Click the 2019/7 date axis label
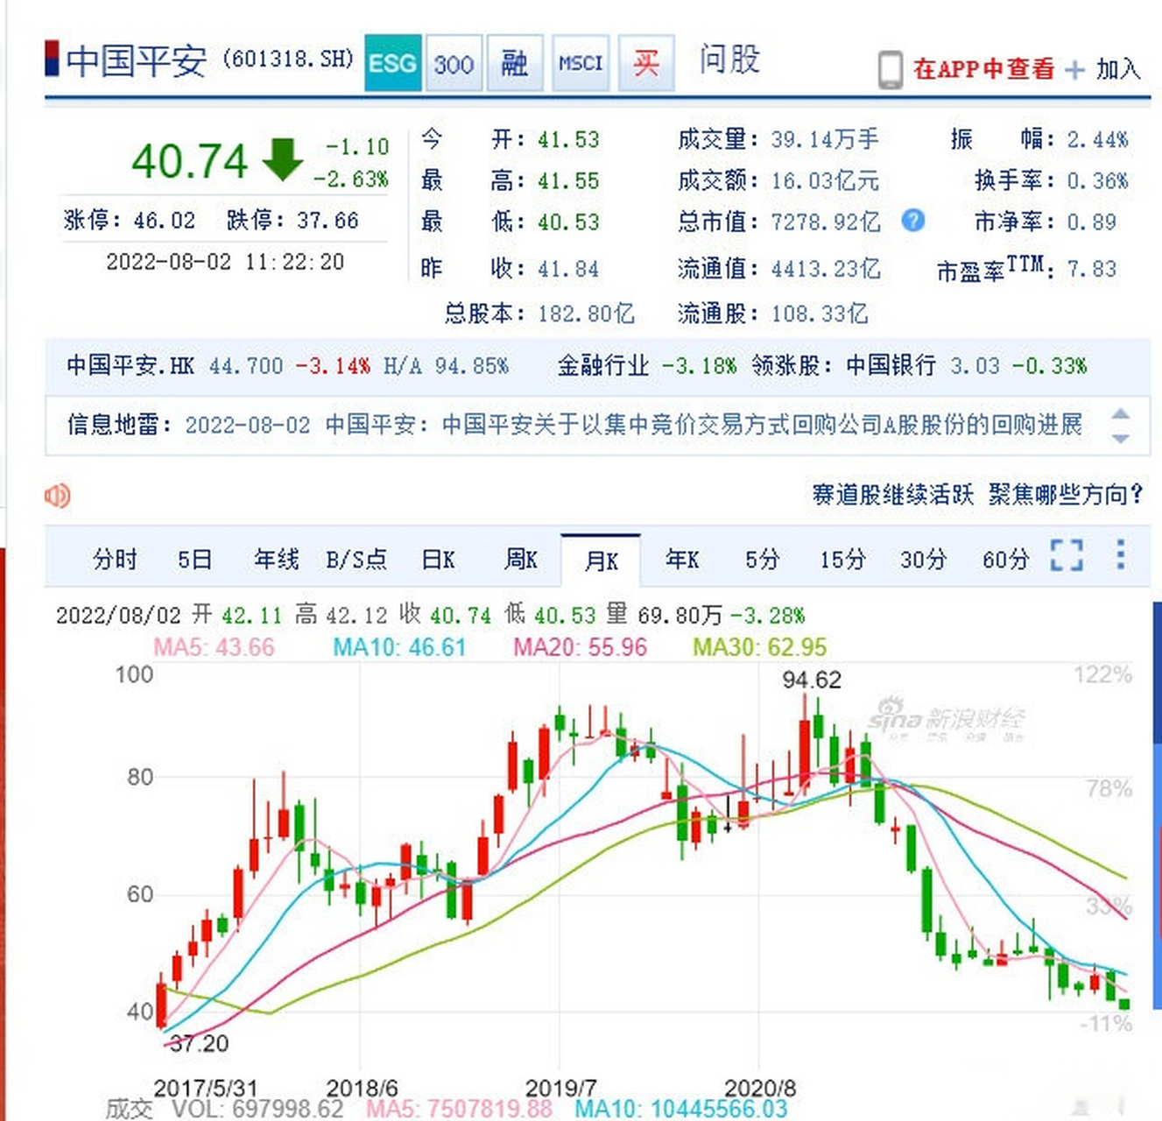This screenshot has height=1121, width=1162. tap(560, 1088)
